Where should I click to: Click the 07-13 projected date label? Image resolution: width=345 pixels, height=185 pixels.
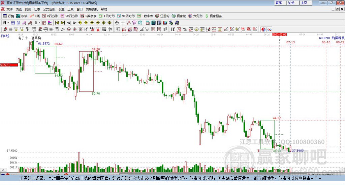290,42
